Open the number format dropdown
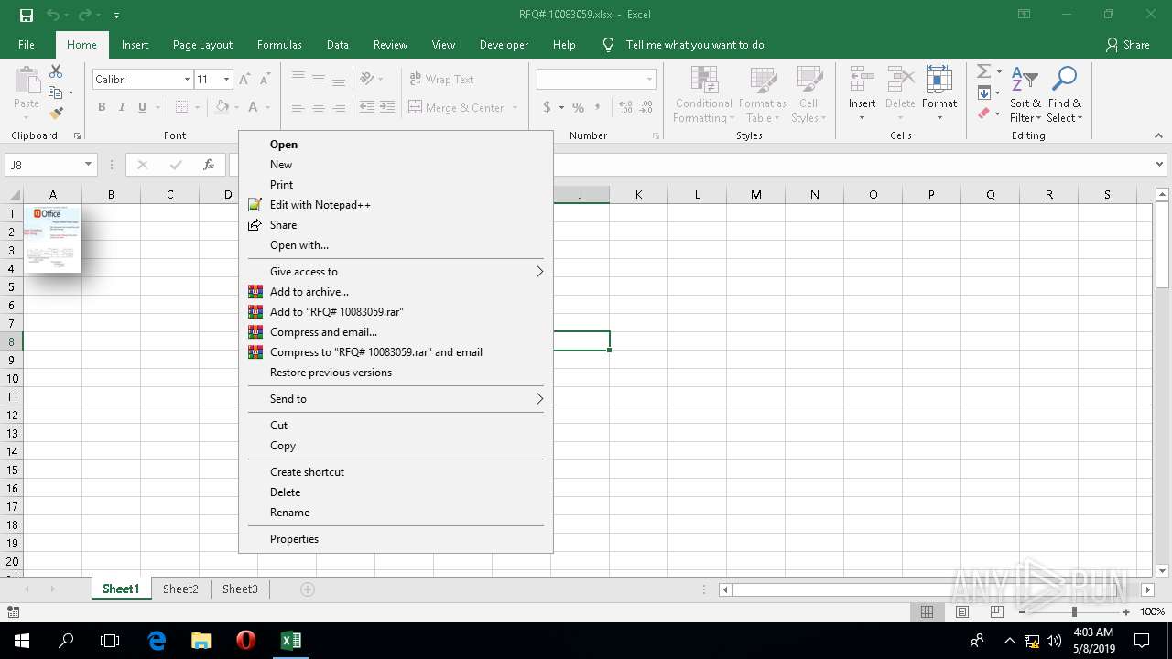Screen dimensions: 1172x659 coord(649,80)
